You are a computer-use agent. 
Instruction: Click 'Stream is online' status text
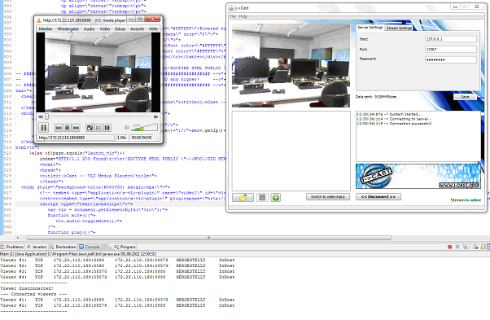point(466,200)
